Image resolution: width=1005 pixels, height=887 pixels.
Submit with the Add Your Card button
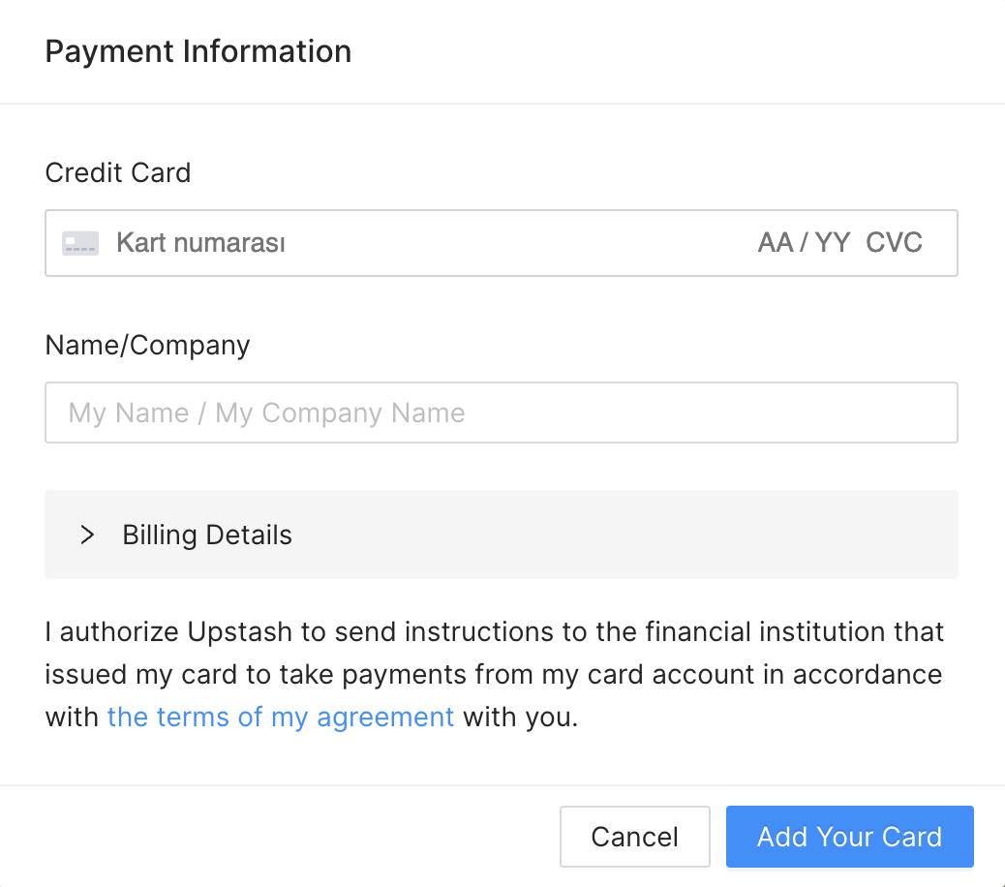(850, 837)
